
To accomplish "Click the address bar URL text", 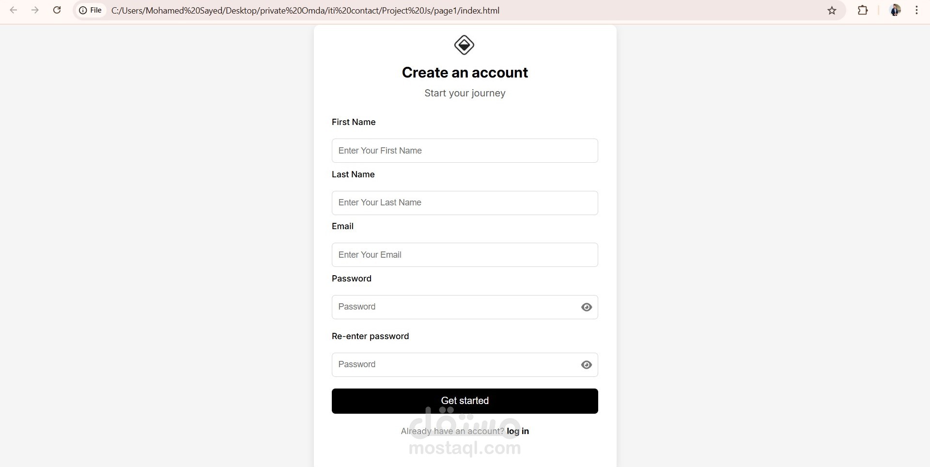I will coord(305,10).
